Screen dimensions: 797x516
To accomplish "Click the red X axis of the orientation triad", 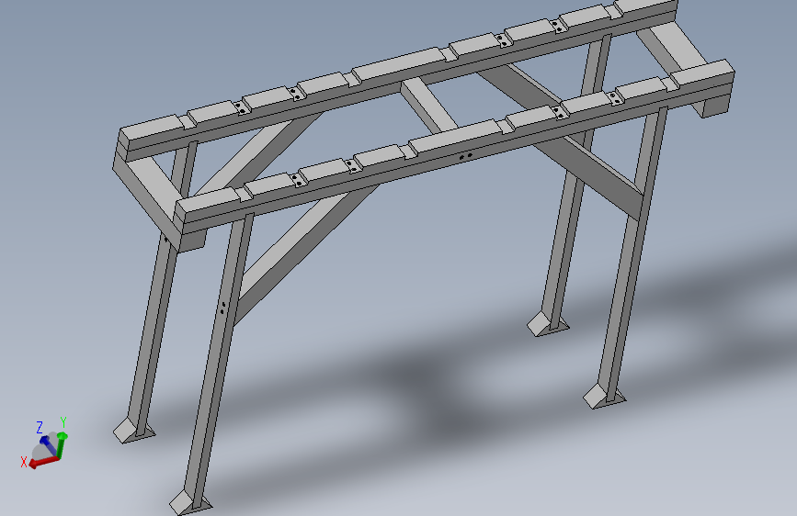I will click(44, 462).
